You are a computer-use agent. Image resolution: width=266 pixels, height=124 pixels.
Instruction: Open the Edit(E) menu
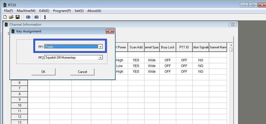44,11
